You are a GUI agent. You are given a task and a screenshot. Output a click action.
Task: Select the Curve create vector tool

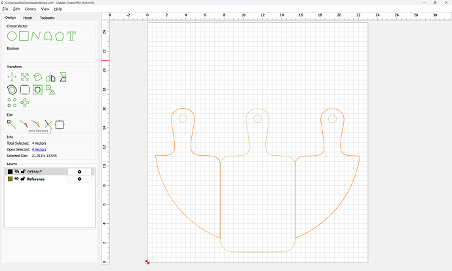[x=48, y=36]
